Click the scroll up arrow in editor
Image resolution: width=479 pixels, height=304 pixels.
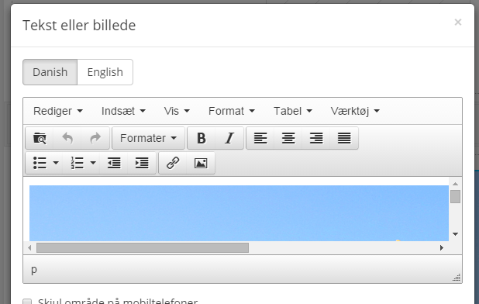455,184
